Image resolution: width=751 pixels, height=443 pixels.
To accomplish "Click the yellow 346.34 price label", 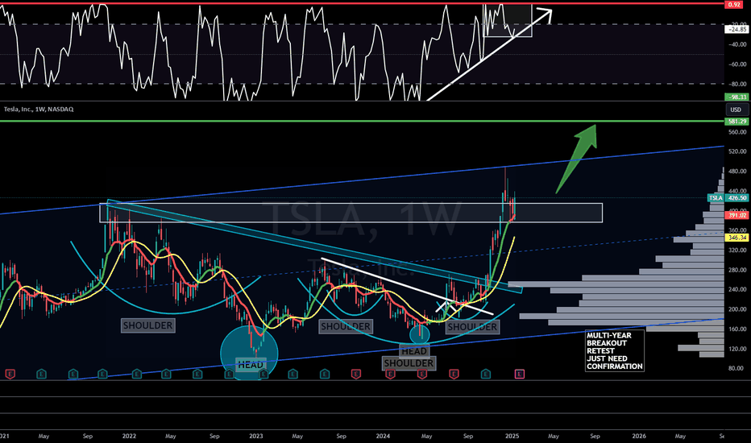I will pyautogui.click(x=736, y=238).
